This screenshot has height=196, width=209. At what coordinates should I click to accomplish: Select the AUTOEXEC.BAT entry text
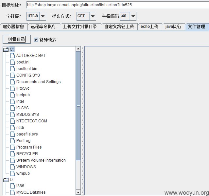[31, 56]
